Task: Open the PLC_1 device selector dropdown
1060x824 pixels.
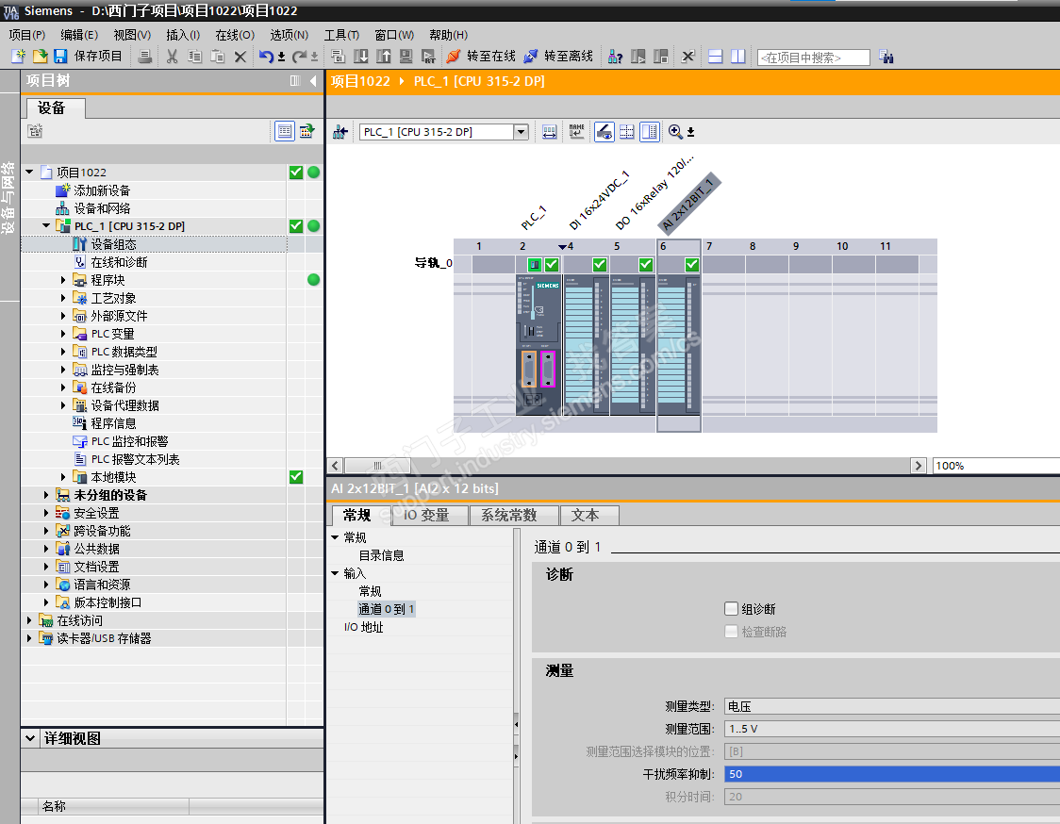Action: pyautogui.click(x=521, y=132)
